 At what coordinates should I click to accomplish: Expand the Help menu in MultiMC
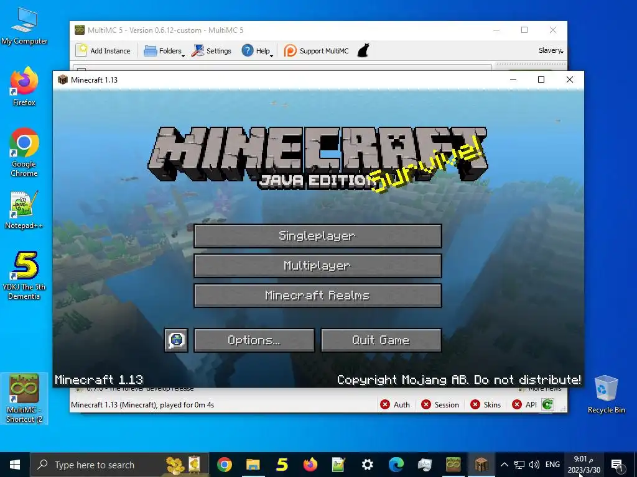coord(257,51)
